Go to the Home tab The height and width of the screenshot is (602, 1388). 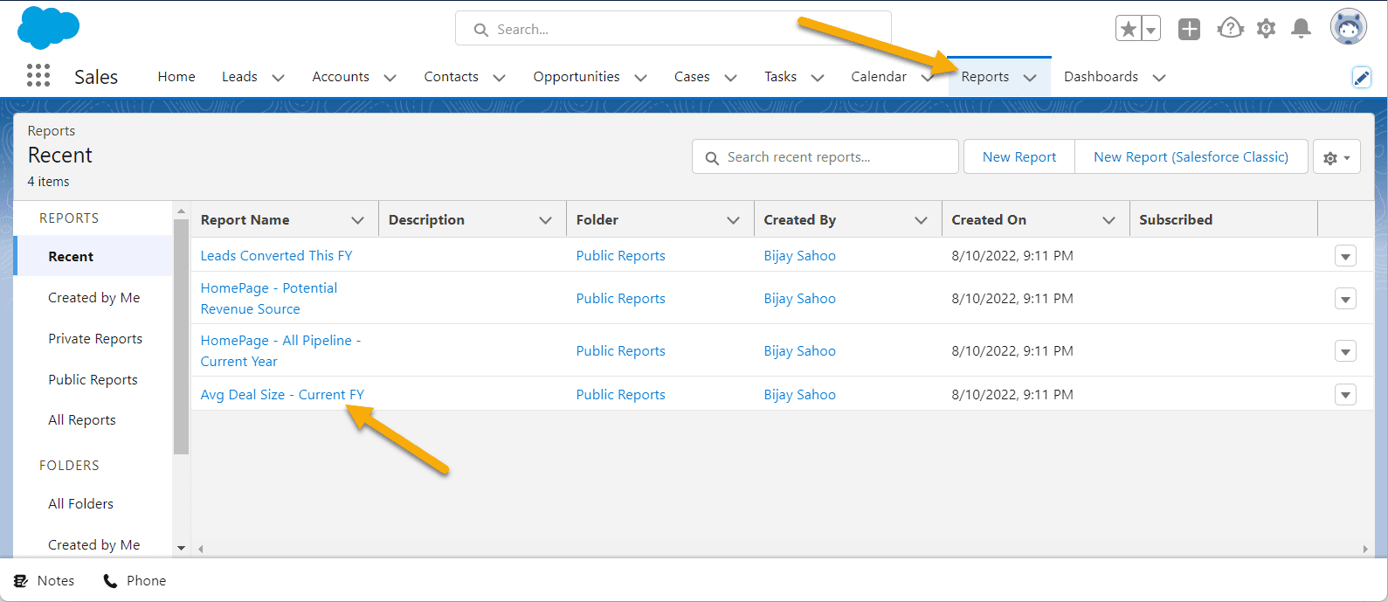point(176,77)
